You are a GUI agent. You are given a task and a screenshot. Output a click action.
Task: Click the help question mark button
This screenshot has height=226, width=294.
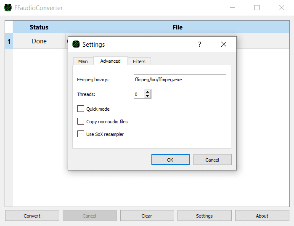(200, 44)
